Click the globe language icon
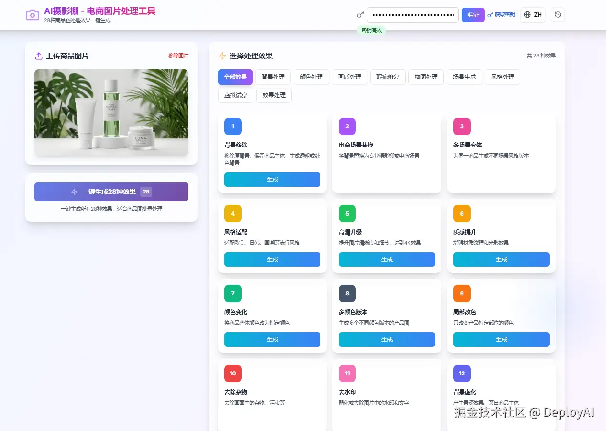Screen dimensions: 606x431 528,15
